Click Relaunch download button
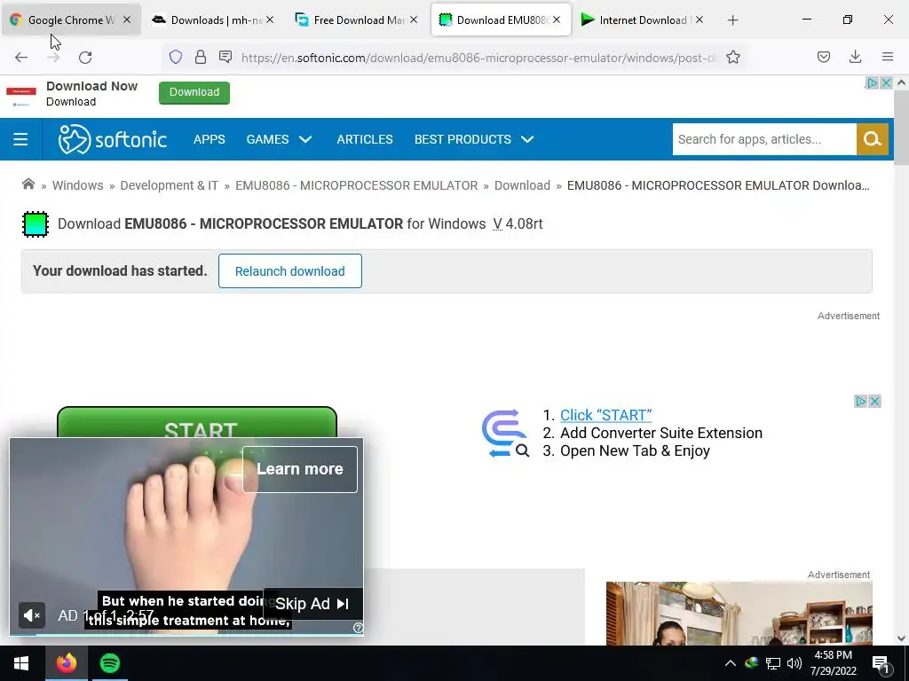The width and height of the screenshot is (909, 681). click(290, 271)
